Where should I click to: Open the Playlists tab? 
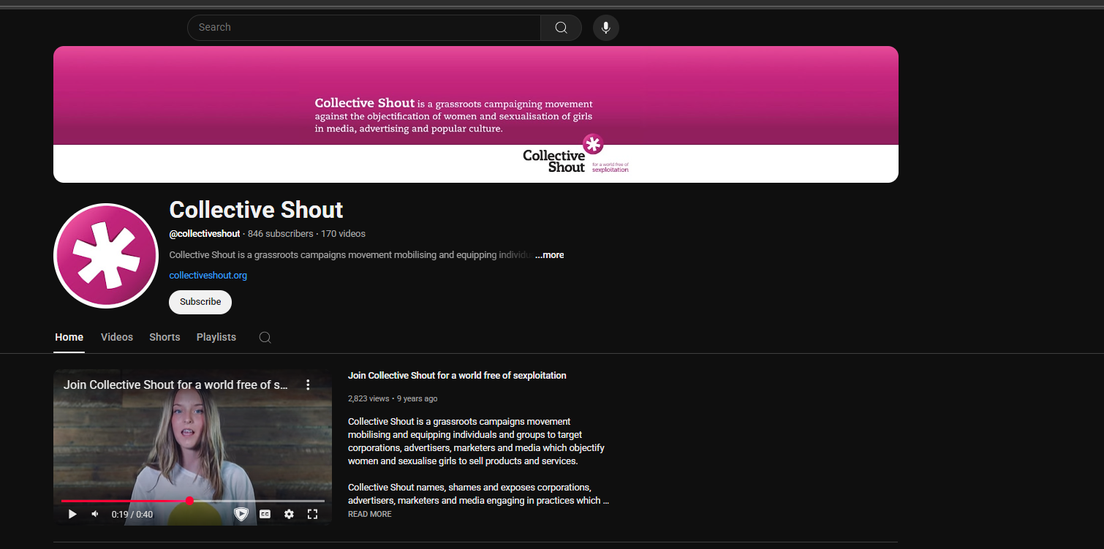point(216,337)
